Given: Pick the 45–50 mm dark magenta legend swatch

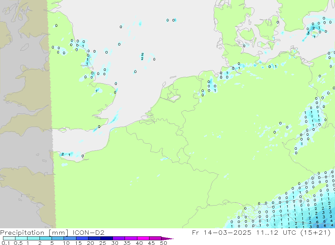Looking at the screenshot, I should (x=155, y=238).
